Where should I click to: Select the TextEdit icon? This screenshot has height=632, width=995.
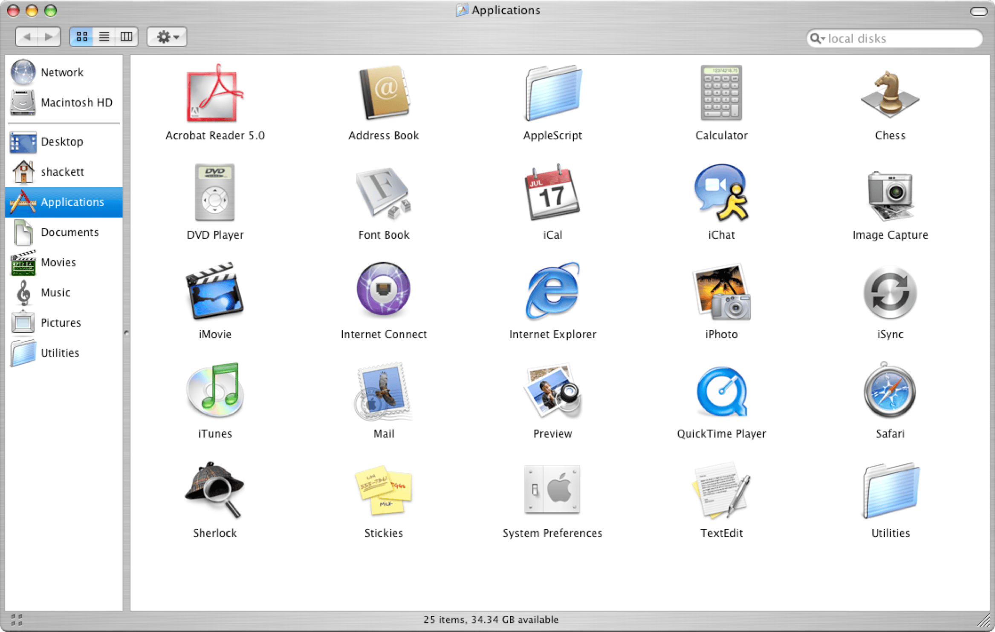(x=721, y=491)
